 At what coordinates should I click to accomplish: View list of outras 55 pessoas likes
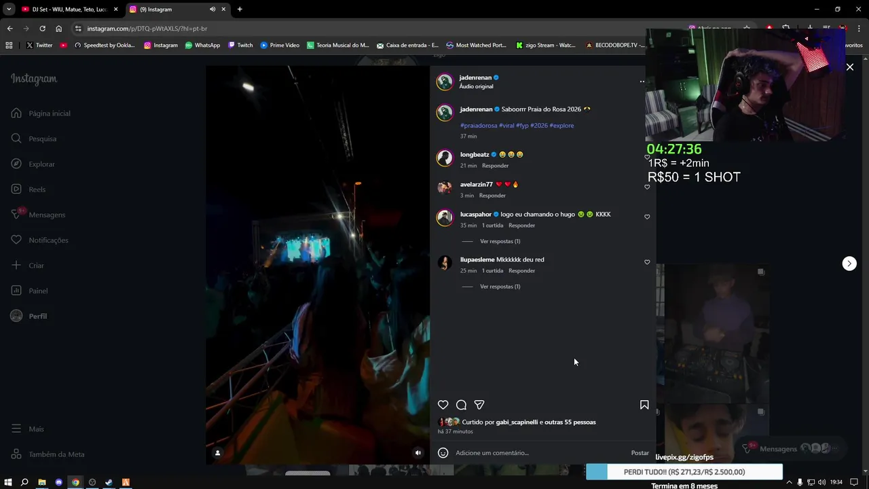(570, 422)
